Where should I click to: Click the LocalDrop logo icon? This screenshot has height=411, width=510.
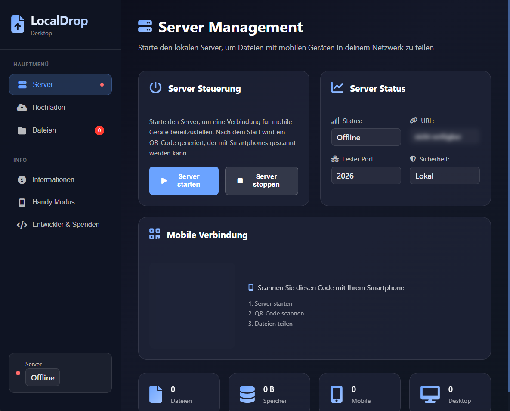pyautogui.click(x=18, y=24)
